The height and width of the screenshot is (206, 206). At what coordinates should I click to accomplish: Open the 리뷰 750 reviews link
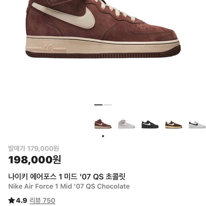coord(42,201)
